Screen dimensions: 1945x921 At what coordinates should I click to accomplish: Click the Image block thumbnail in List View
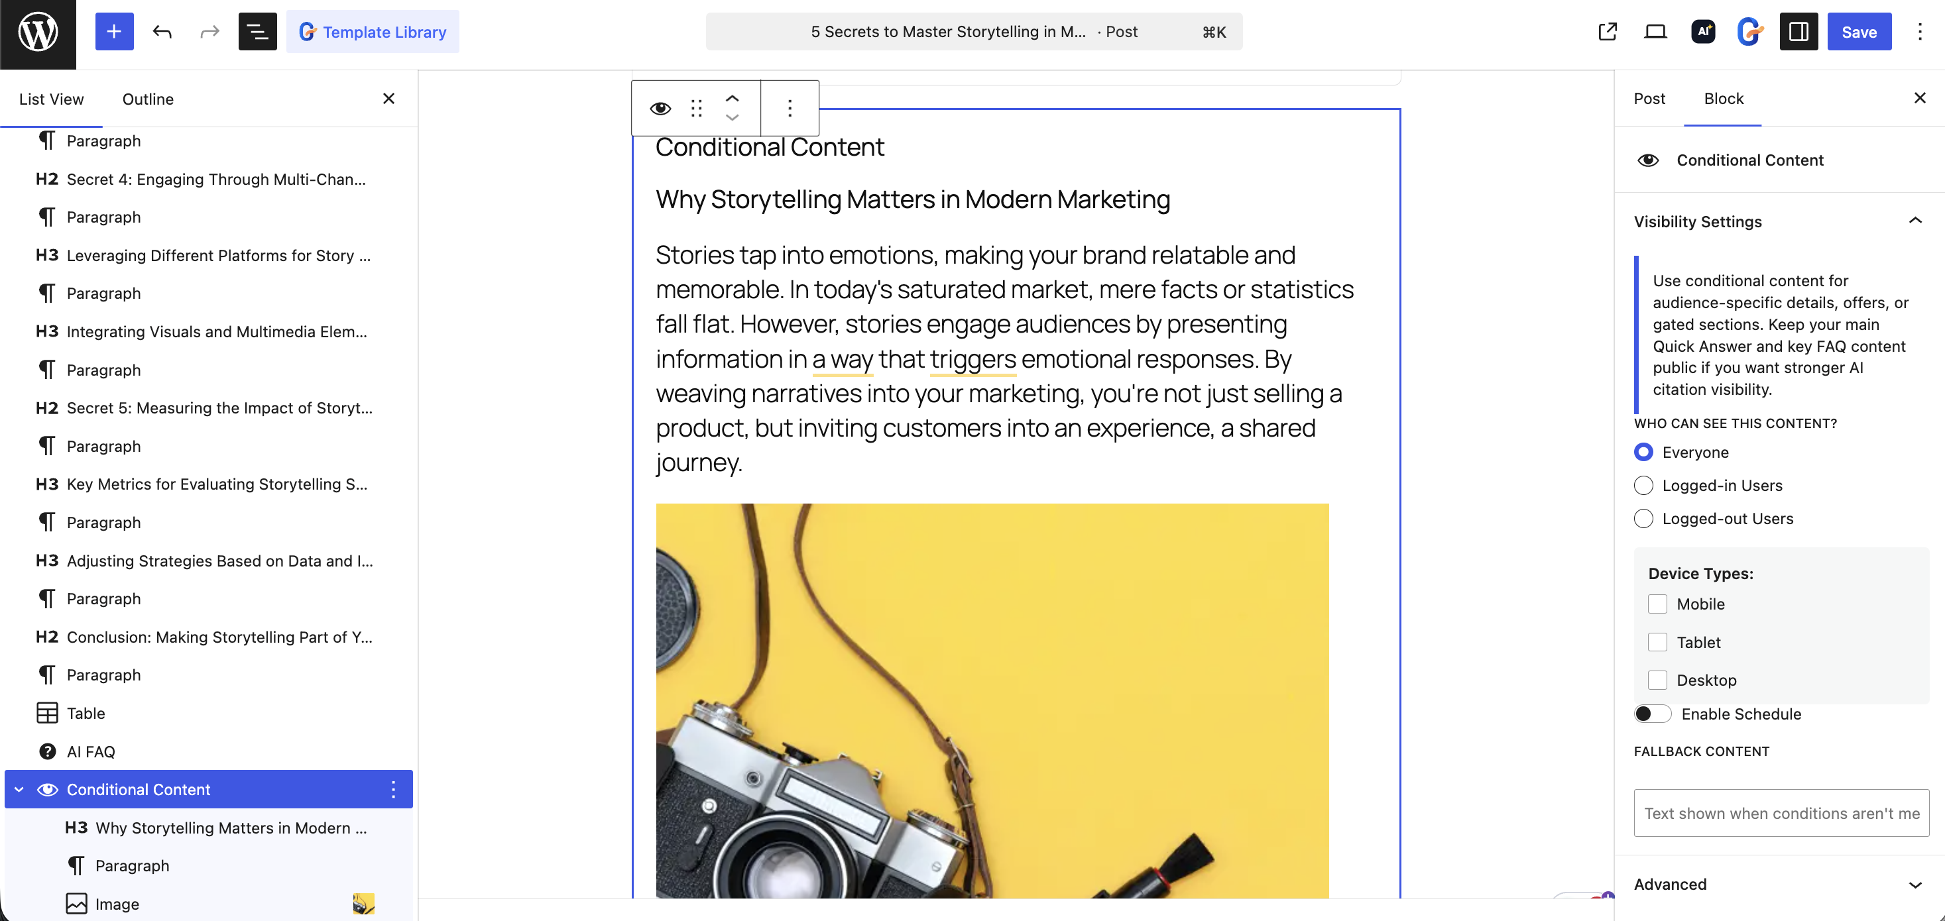(363, 904)
